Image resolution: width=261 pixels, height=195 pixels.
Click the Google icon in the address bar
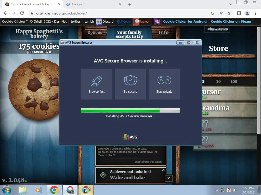click(x=212, y=13)
